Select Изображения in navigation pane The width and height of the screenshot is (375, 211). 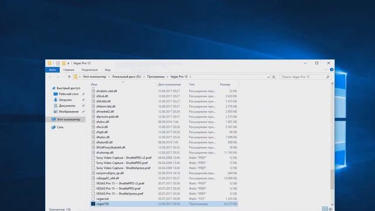coord(69,111)
